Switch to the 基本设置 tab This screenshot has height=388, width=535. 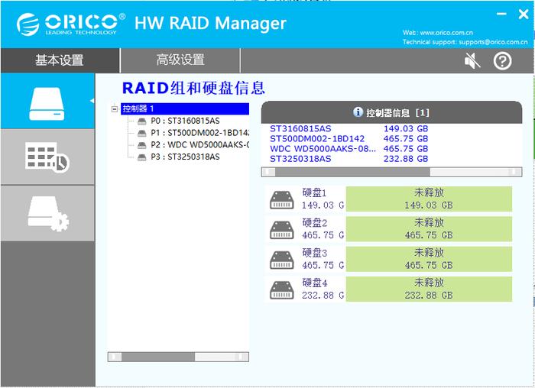[x=60, y=60]
